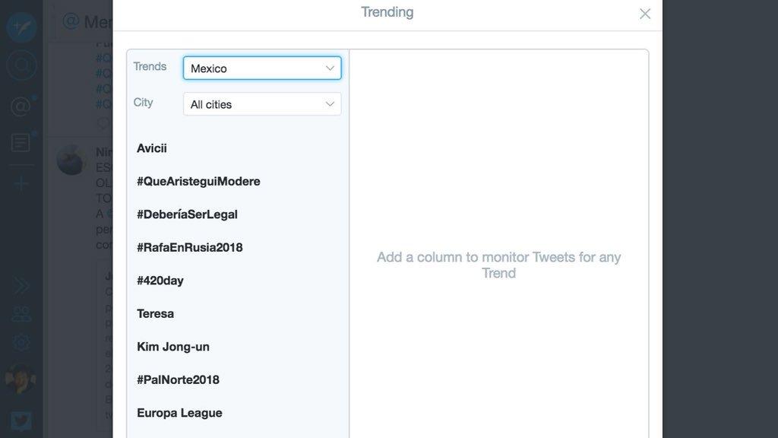Choose the #DeberíaSerLegal trending topic
Screen dimensions: 778x438
(x=187, y=214)
